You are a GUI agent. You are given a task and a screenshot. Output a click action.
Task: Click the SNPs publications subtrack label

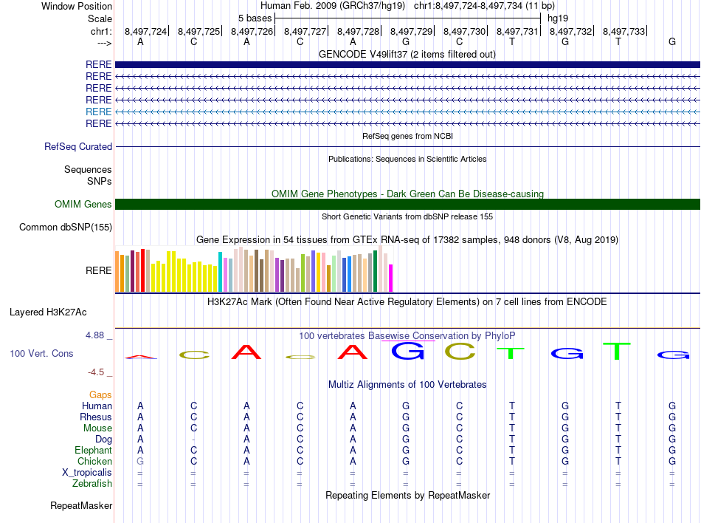point(100,181)
